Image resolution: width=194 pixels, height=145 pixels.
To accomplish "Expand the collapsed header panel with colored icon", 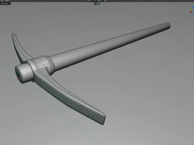I will [97, 4].
